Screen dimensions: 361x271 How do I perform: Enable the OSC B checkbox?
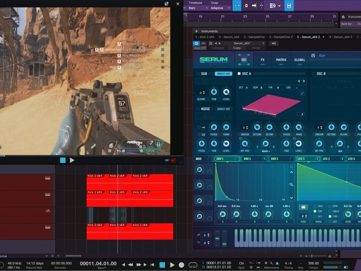point(313,73)
